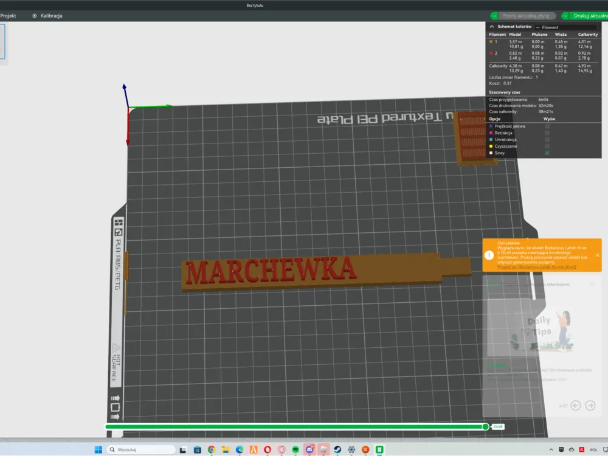The height and width of the screenshot is (456, 608).
Task: Open dropdown arrow beside Potnij aktualną płytę
Action: coord(494,16)
